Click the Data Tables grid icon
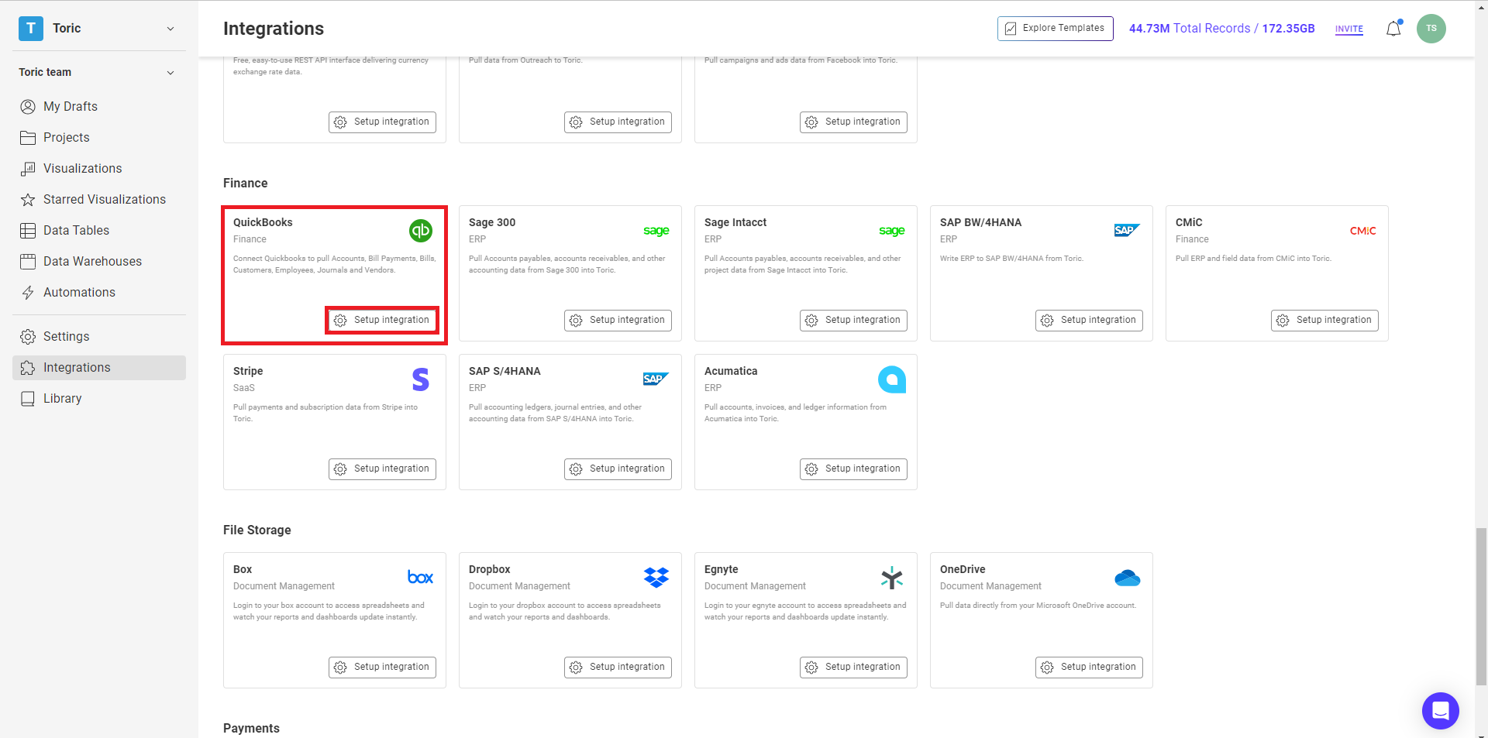The height and width of the screenshot is (738, 1488). (x=28, y=231)
